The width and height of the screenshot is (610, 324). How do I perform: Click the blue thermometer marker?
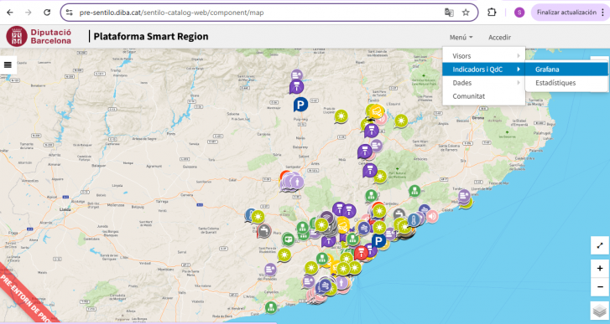(x=414, y=220)
